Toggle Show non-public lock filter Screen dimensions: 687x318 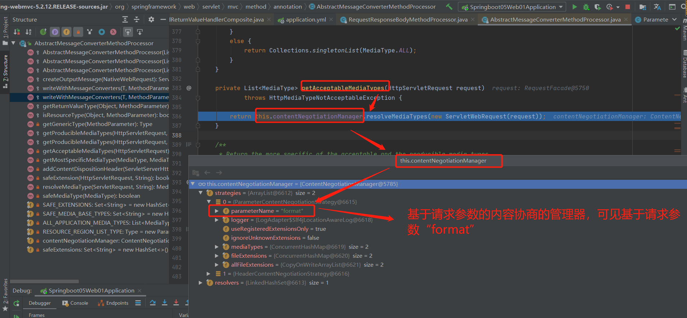[78, 32]
